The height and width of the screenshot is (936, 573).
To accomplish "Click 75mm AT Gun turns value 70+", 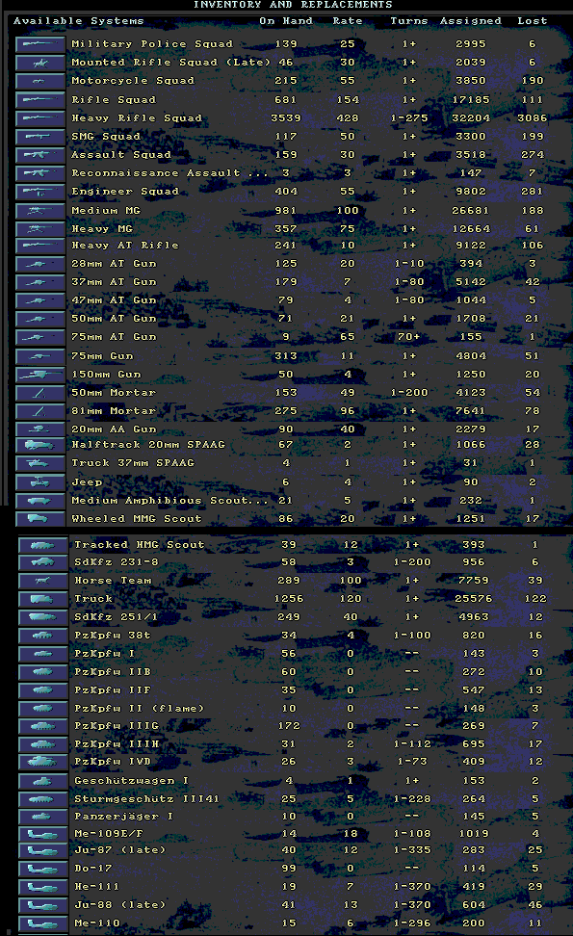I will coord(409,337).
